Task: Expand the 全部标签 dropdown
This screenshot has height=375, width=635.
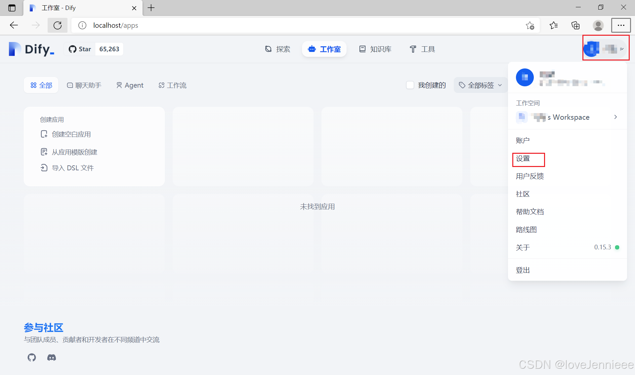Action: coord(481,85)
